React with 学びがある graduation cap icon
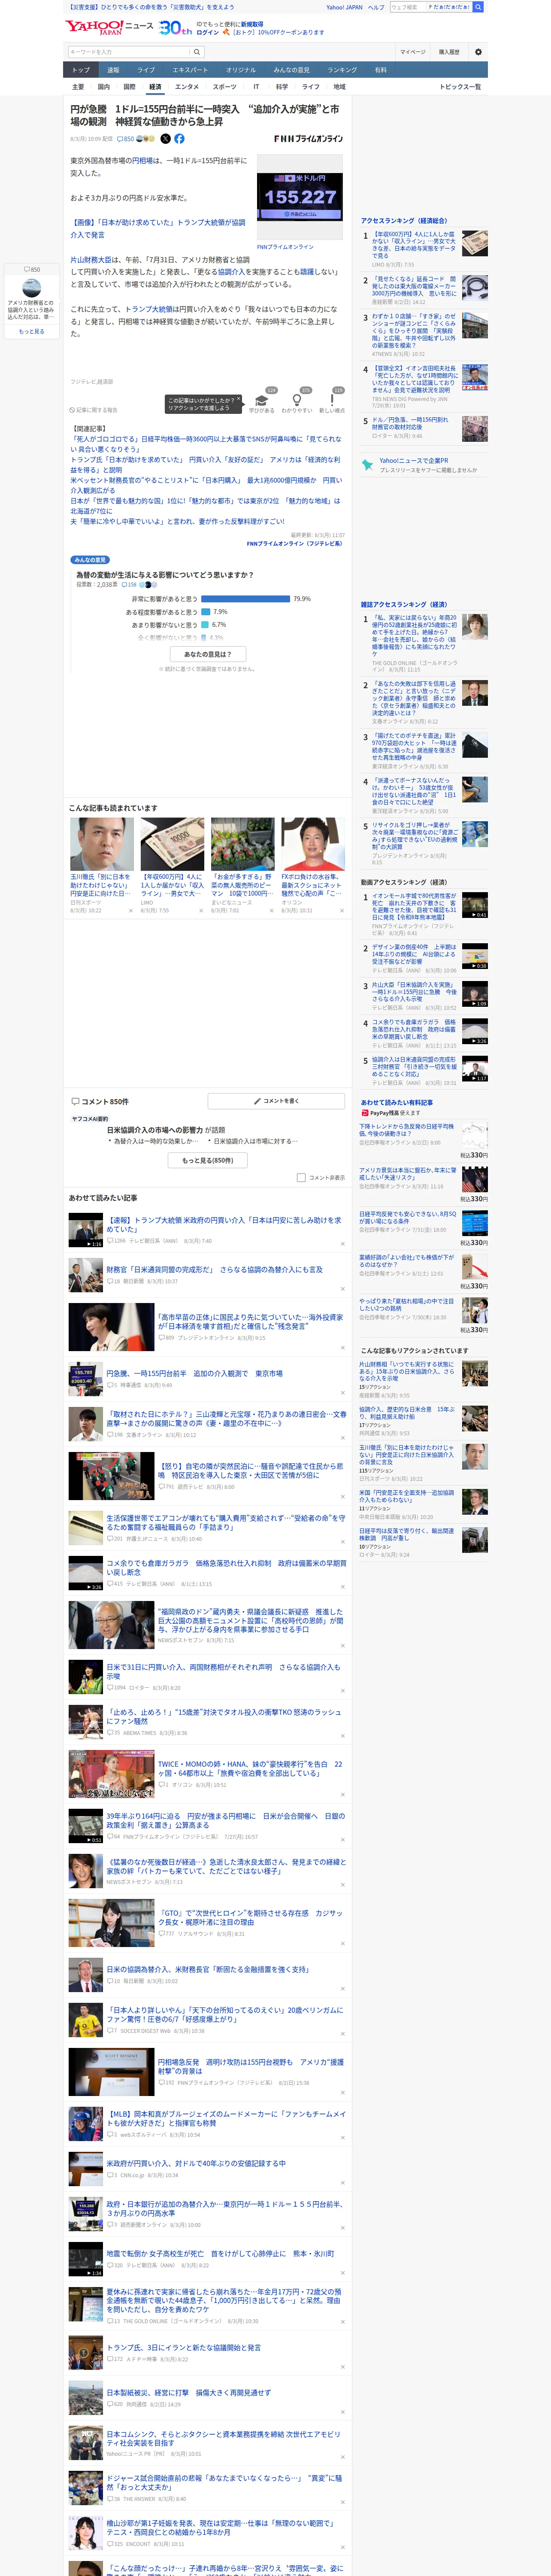This screenshot has height=2576, width=551. click(x=262, y=400)
